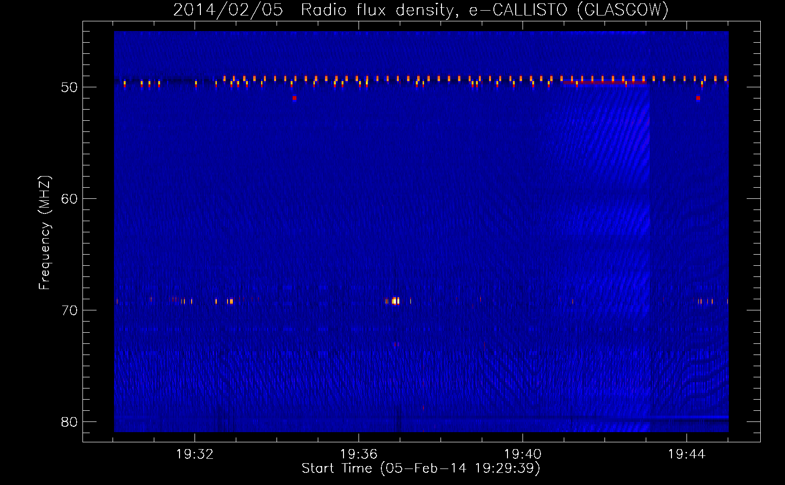Click the 19:40 time tick label
The image size is (785, 485).
523,454
